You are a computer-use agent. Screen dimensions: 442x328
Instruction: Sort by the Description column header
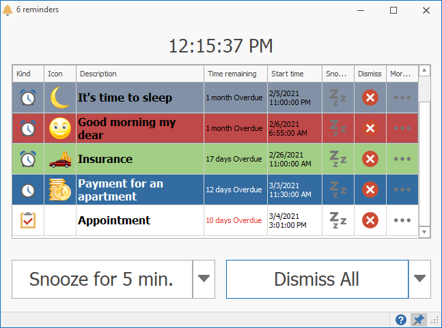point(140,74)
